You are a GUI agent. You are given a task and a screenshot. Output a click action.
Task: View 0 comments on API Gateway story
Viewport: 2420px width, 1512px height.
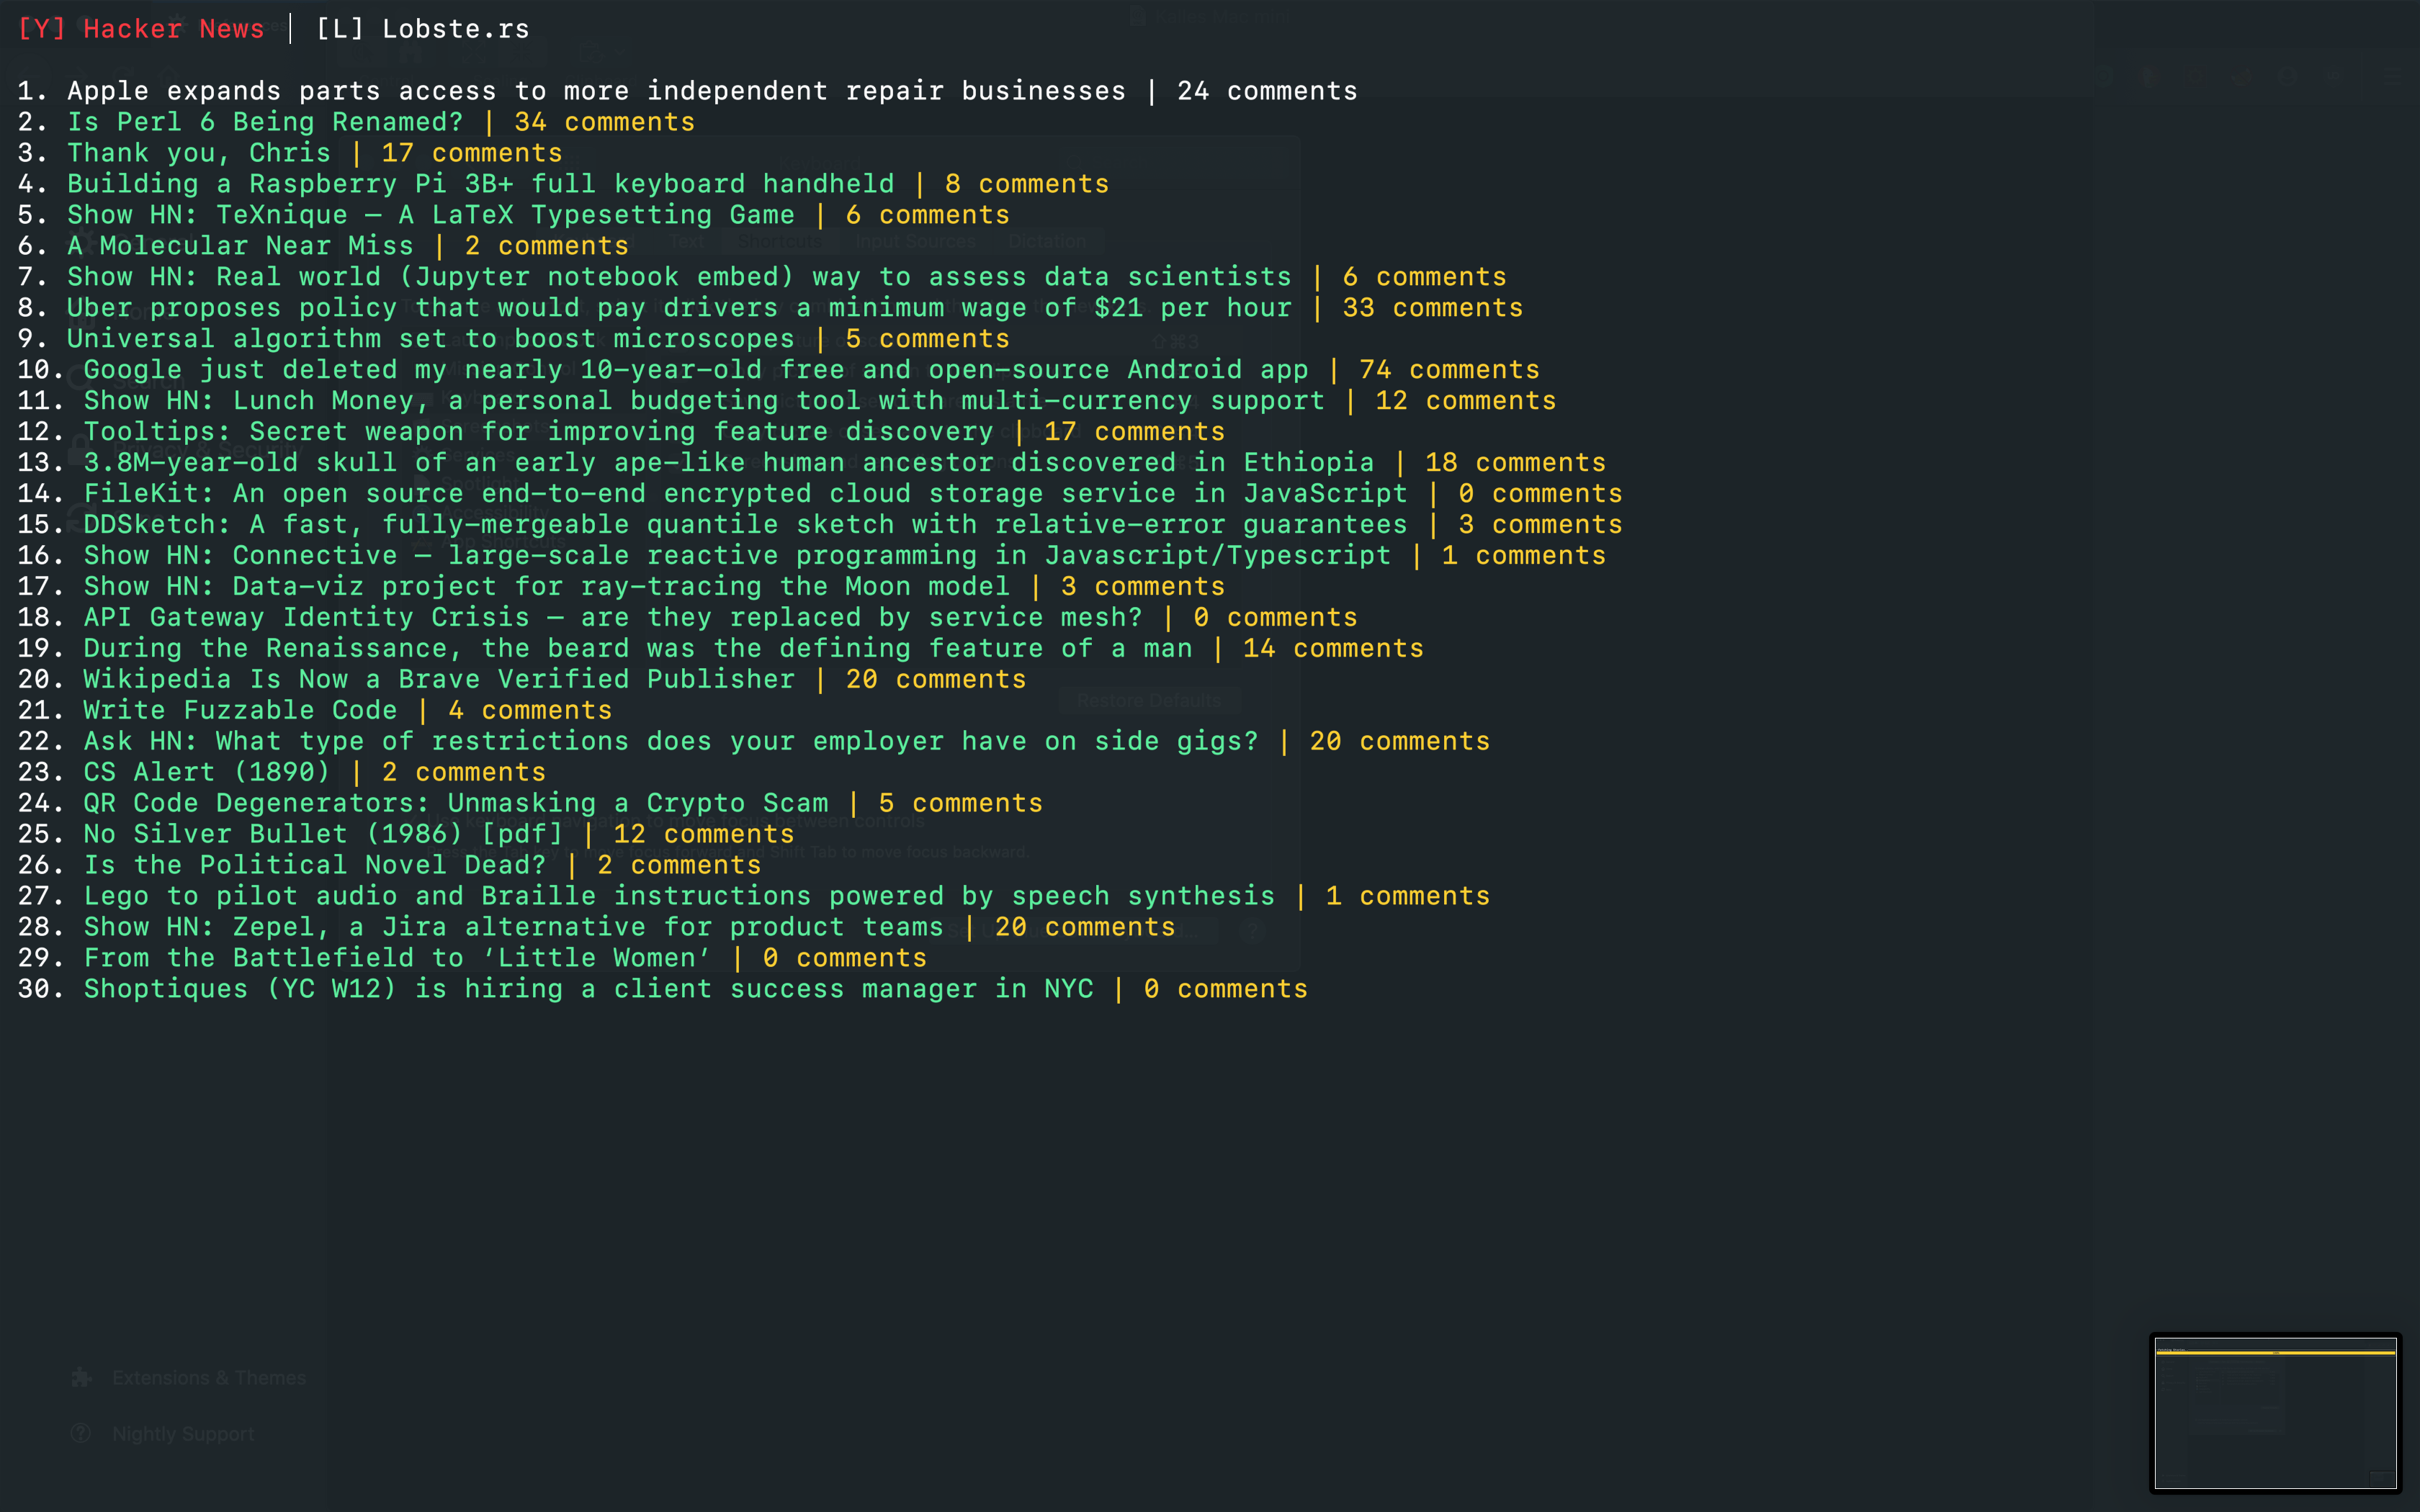[x=1275, y=618]
